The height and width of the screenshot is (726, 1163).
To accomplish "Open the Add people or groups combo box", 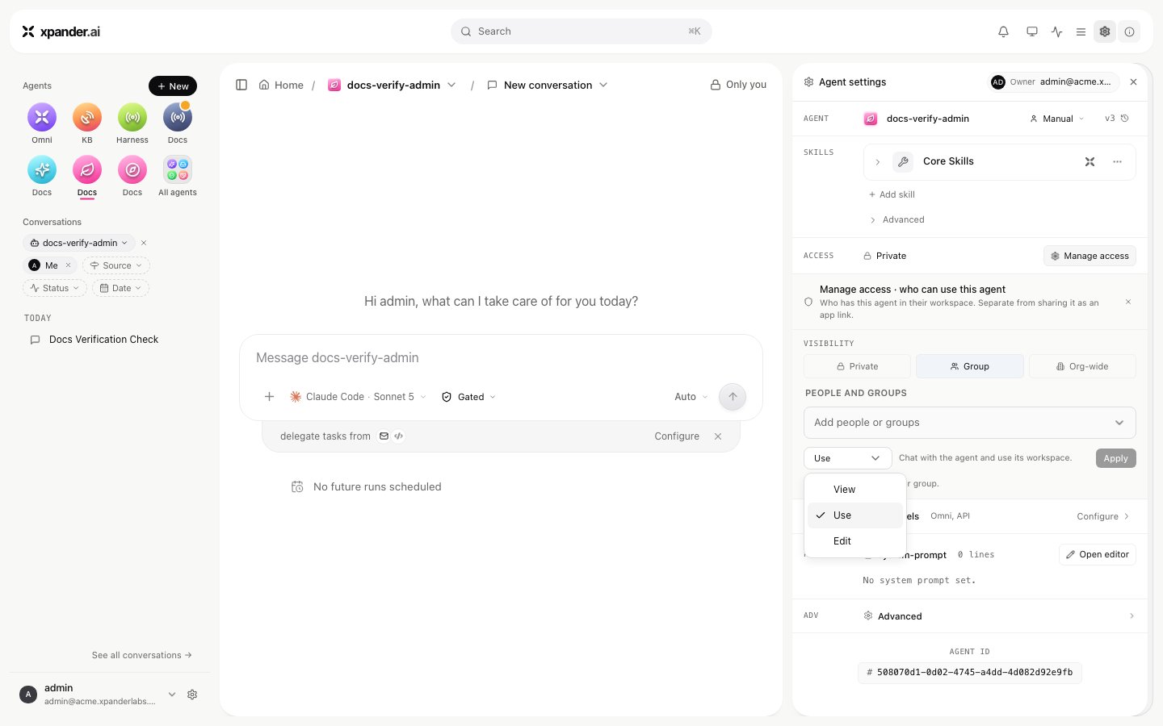I will pos(970,423).
